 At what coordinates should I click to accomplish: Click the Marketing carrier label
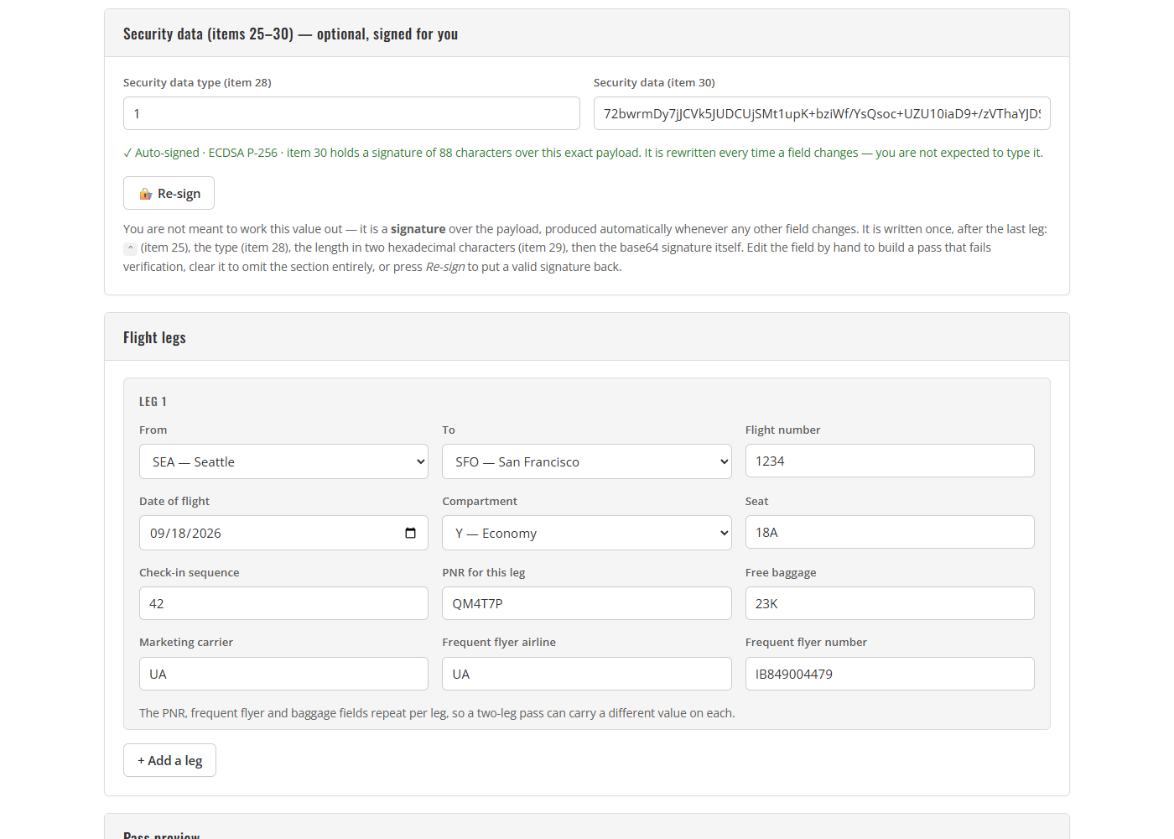(x=186, y=642)
